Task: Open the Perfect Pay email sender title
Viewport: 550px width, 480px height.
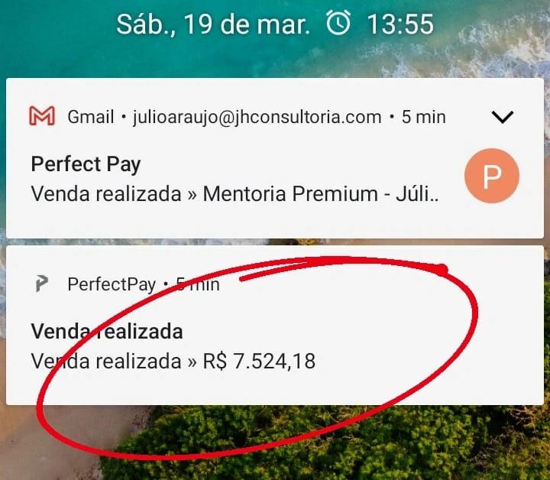Action: pos(86,164)
